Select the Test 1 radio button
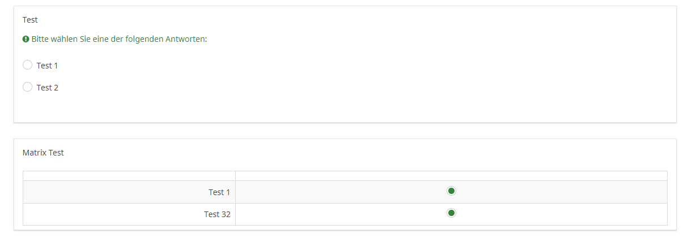The height and width of the screenshot is (242, 692). pos(27,65)
